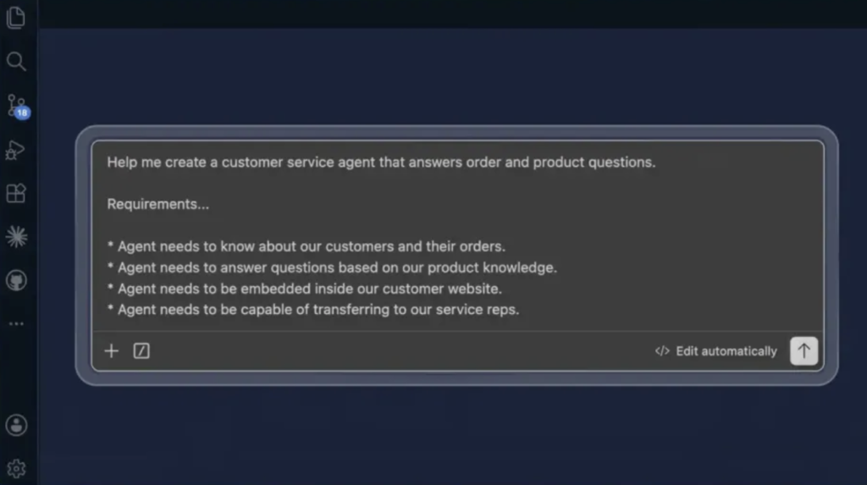867x485 pixels.
Task: Show additional views via the ellipsis
Action: 17,323
